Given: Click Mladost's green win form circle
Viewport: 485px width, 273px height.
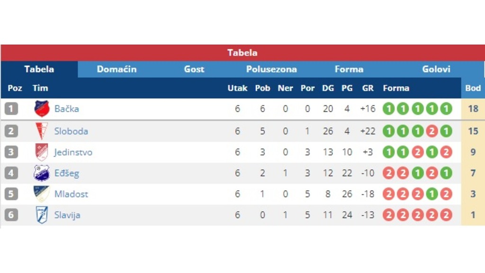Looking at the screenshot, I should [432, 194].
